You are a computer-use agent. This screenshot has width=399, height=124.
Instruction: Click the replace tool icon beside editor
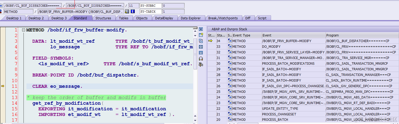click(201, 41)
